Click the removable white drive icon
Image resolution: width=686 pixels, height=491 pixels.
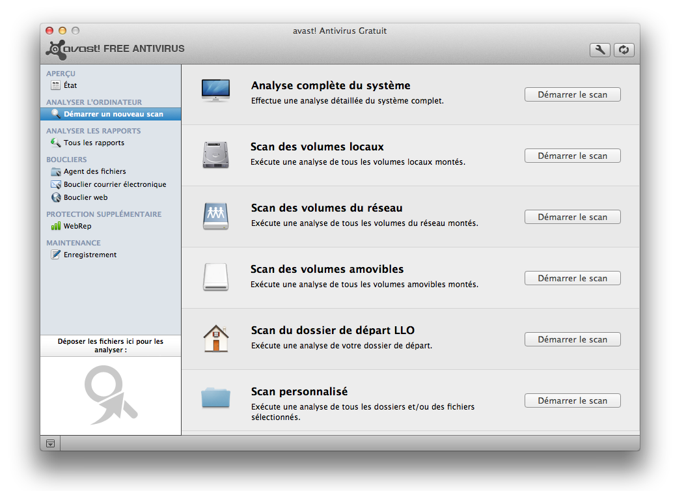(x=215, y=277)
